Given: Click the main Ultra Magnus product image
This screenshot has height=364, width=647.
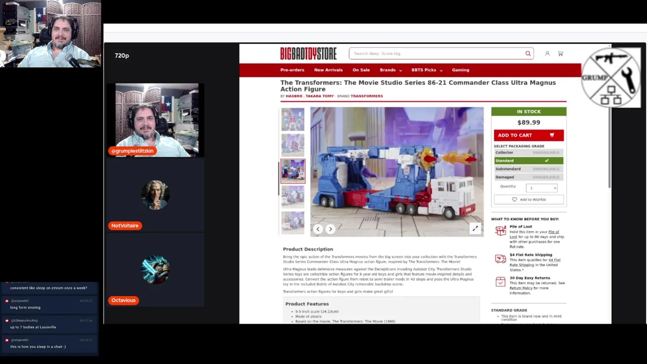Looking at the screenshot, I should coord(397,171).
